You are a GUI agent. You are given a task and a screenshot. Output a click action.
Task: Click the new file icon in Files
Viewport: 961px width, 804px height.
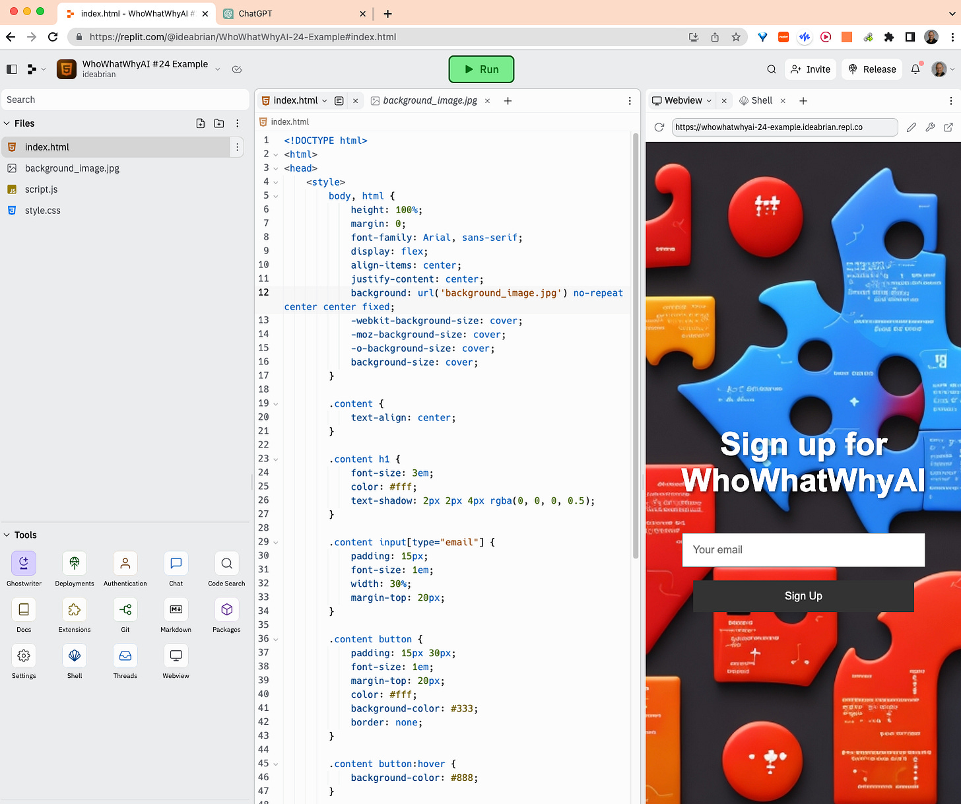(201, 123)
